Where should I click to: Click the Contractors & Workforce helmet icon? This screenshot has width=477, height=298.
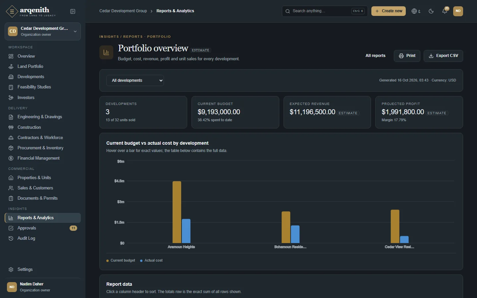tap(11, 138)
